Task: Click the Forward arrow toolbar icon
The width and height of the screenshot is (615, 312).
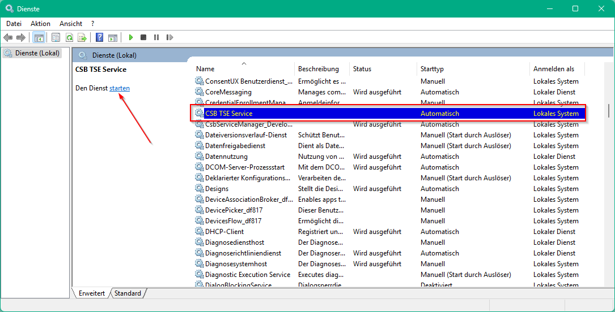Action: (21, 37)
